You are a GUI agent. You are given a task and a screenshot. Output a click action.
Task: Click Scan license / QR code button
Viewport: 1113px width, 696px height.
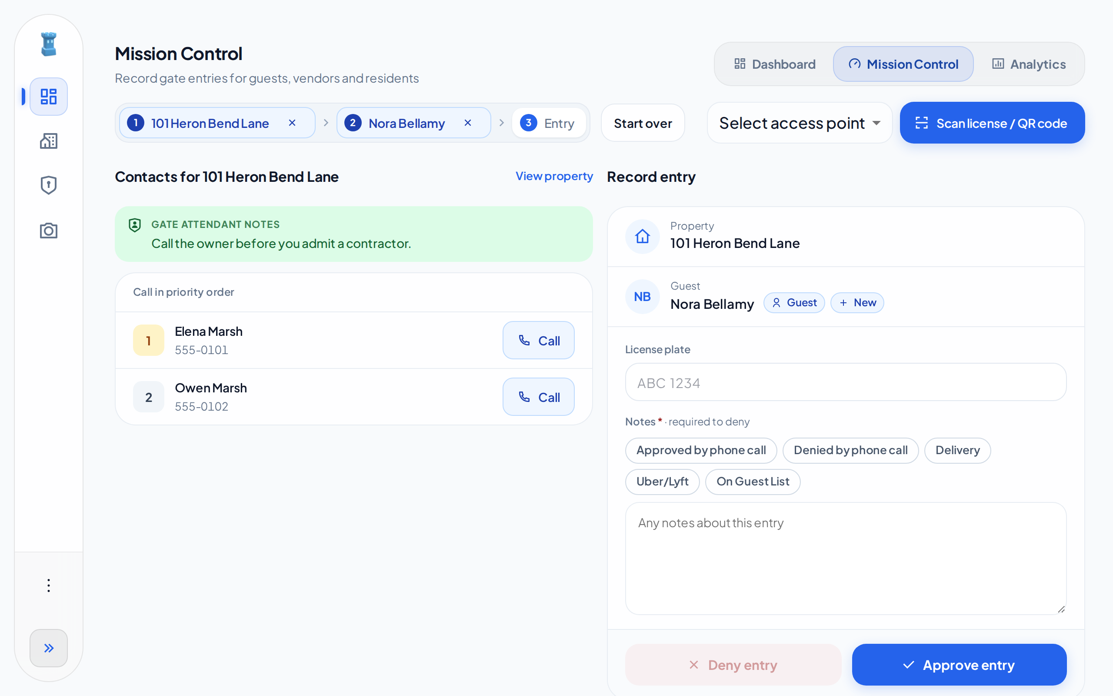(992, 123)
